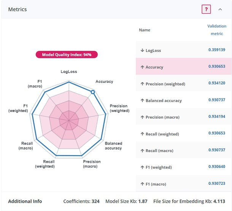Select the highlighted Accuracy row
The height and width of the screenshot is (211, 232).
(183, 67)
